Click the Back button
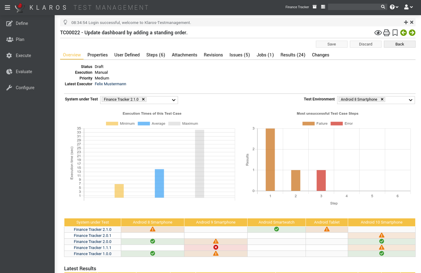Screen dimensions: 421x273 [x=400, y=44]
